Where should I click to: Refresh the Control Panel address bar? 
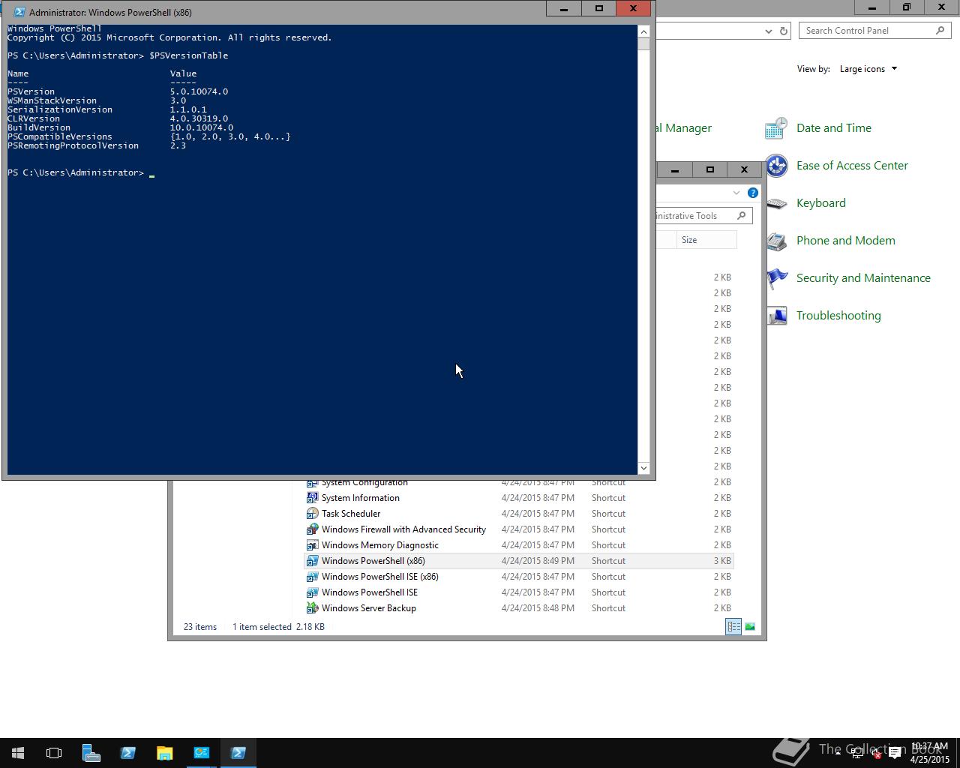coord(784,31)
